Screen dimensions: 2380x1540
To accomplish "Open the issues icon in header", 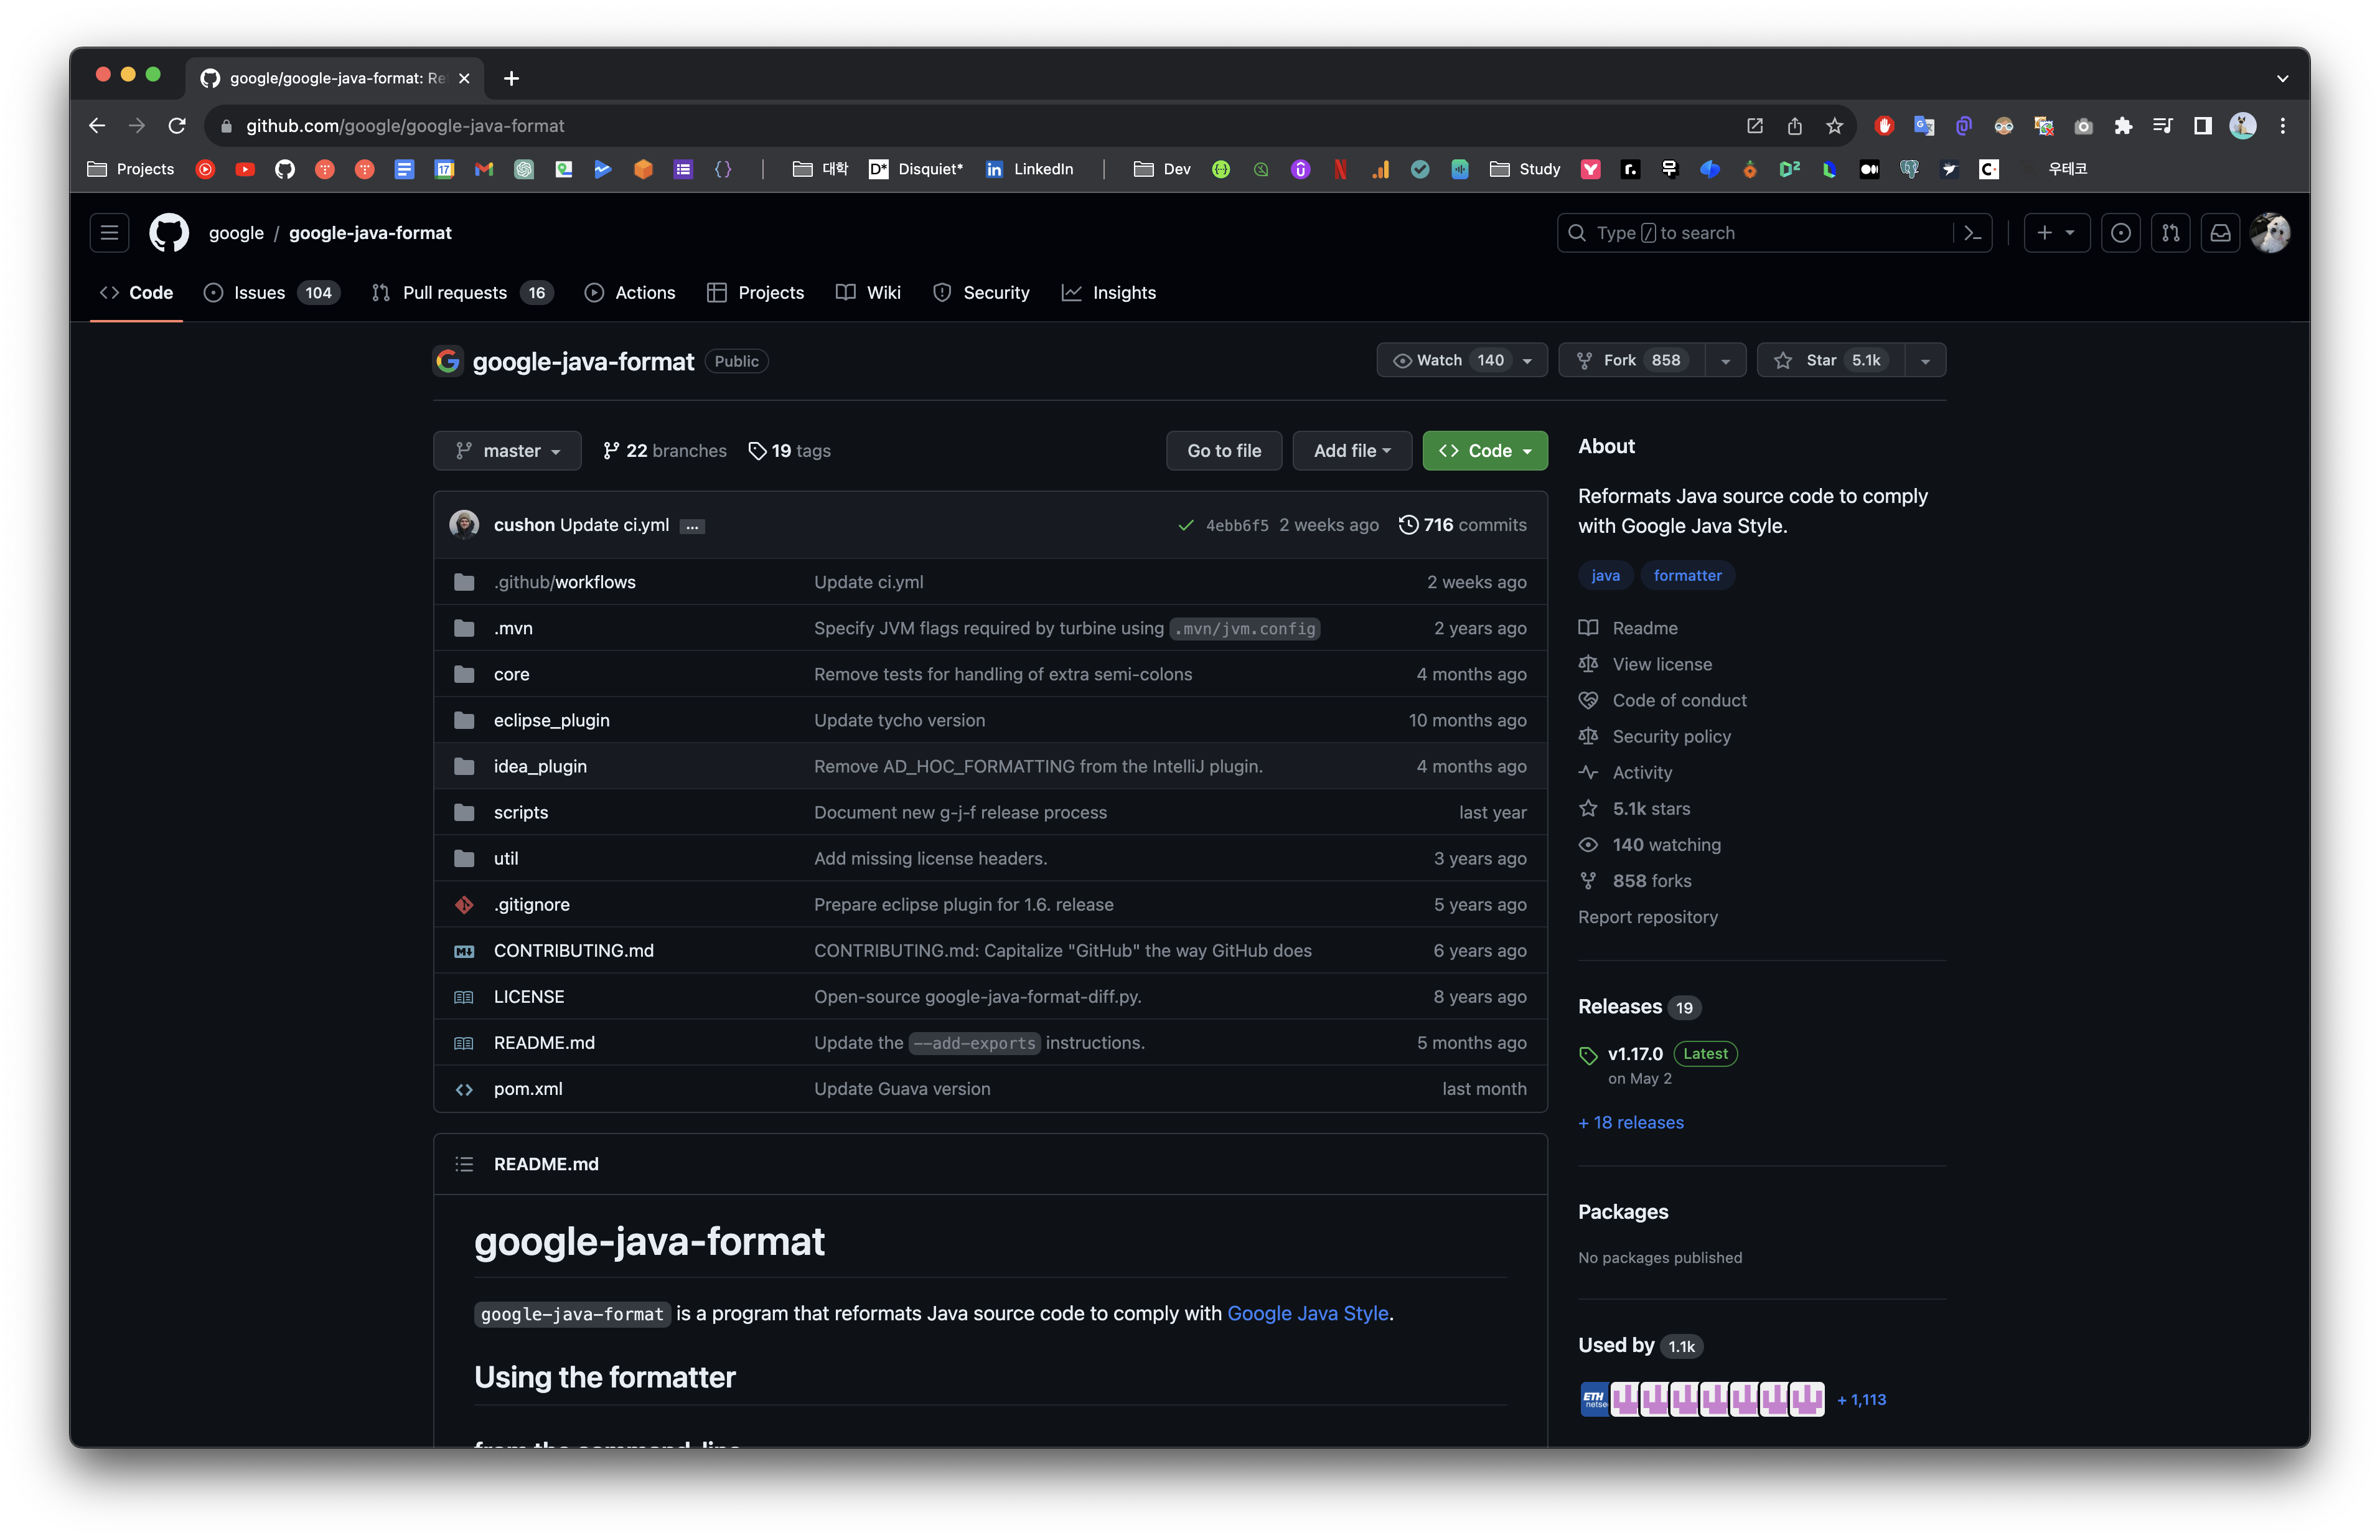I will [x=2120, y=233].
